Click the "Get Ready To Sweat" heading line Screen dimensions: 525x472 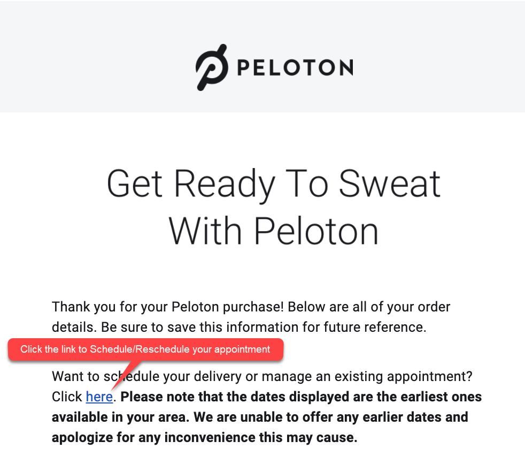coord(274,184)
